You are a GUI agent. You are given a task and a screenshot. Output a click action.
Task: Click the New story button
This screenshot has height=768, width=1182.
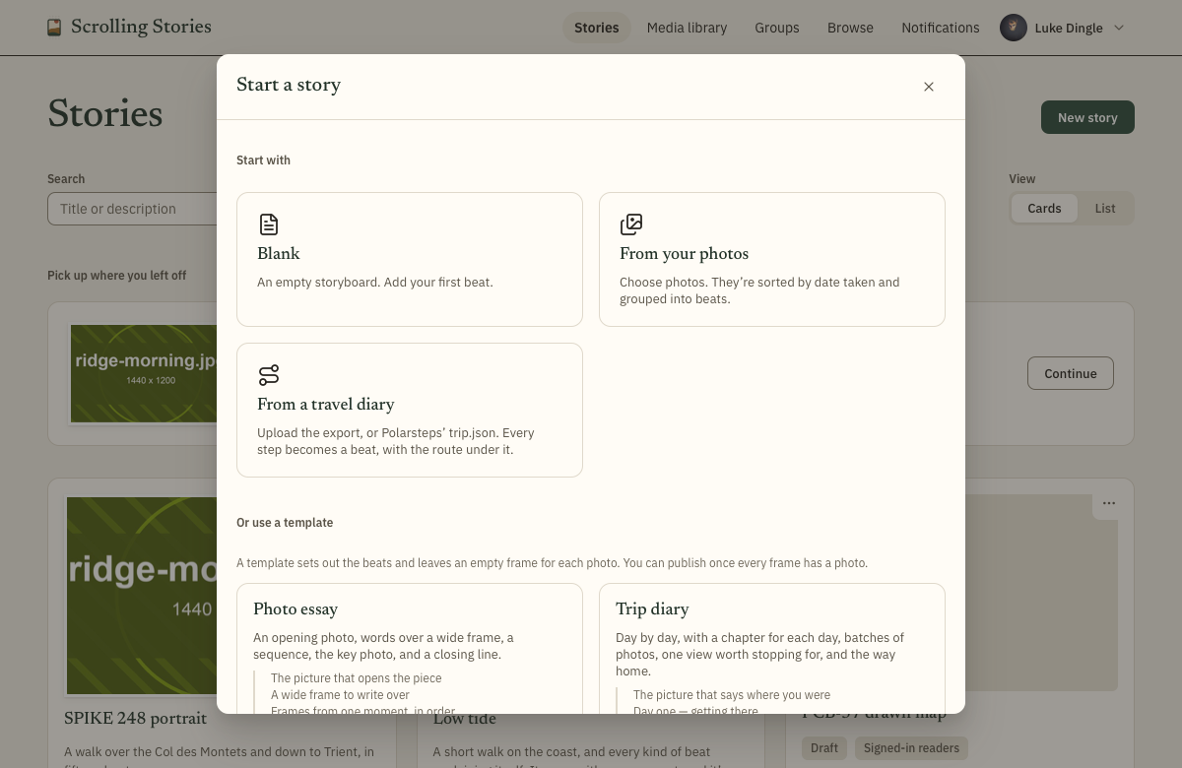point(1087,117)
